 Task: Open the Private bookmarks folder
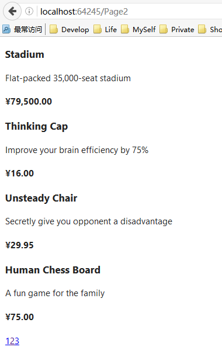[x=177, y=29]
